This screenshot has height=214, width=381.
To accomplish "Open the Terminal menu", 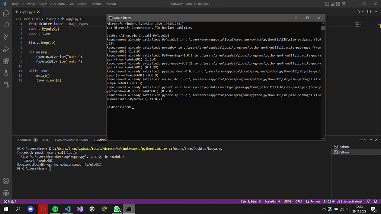I will 96,4.
